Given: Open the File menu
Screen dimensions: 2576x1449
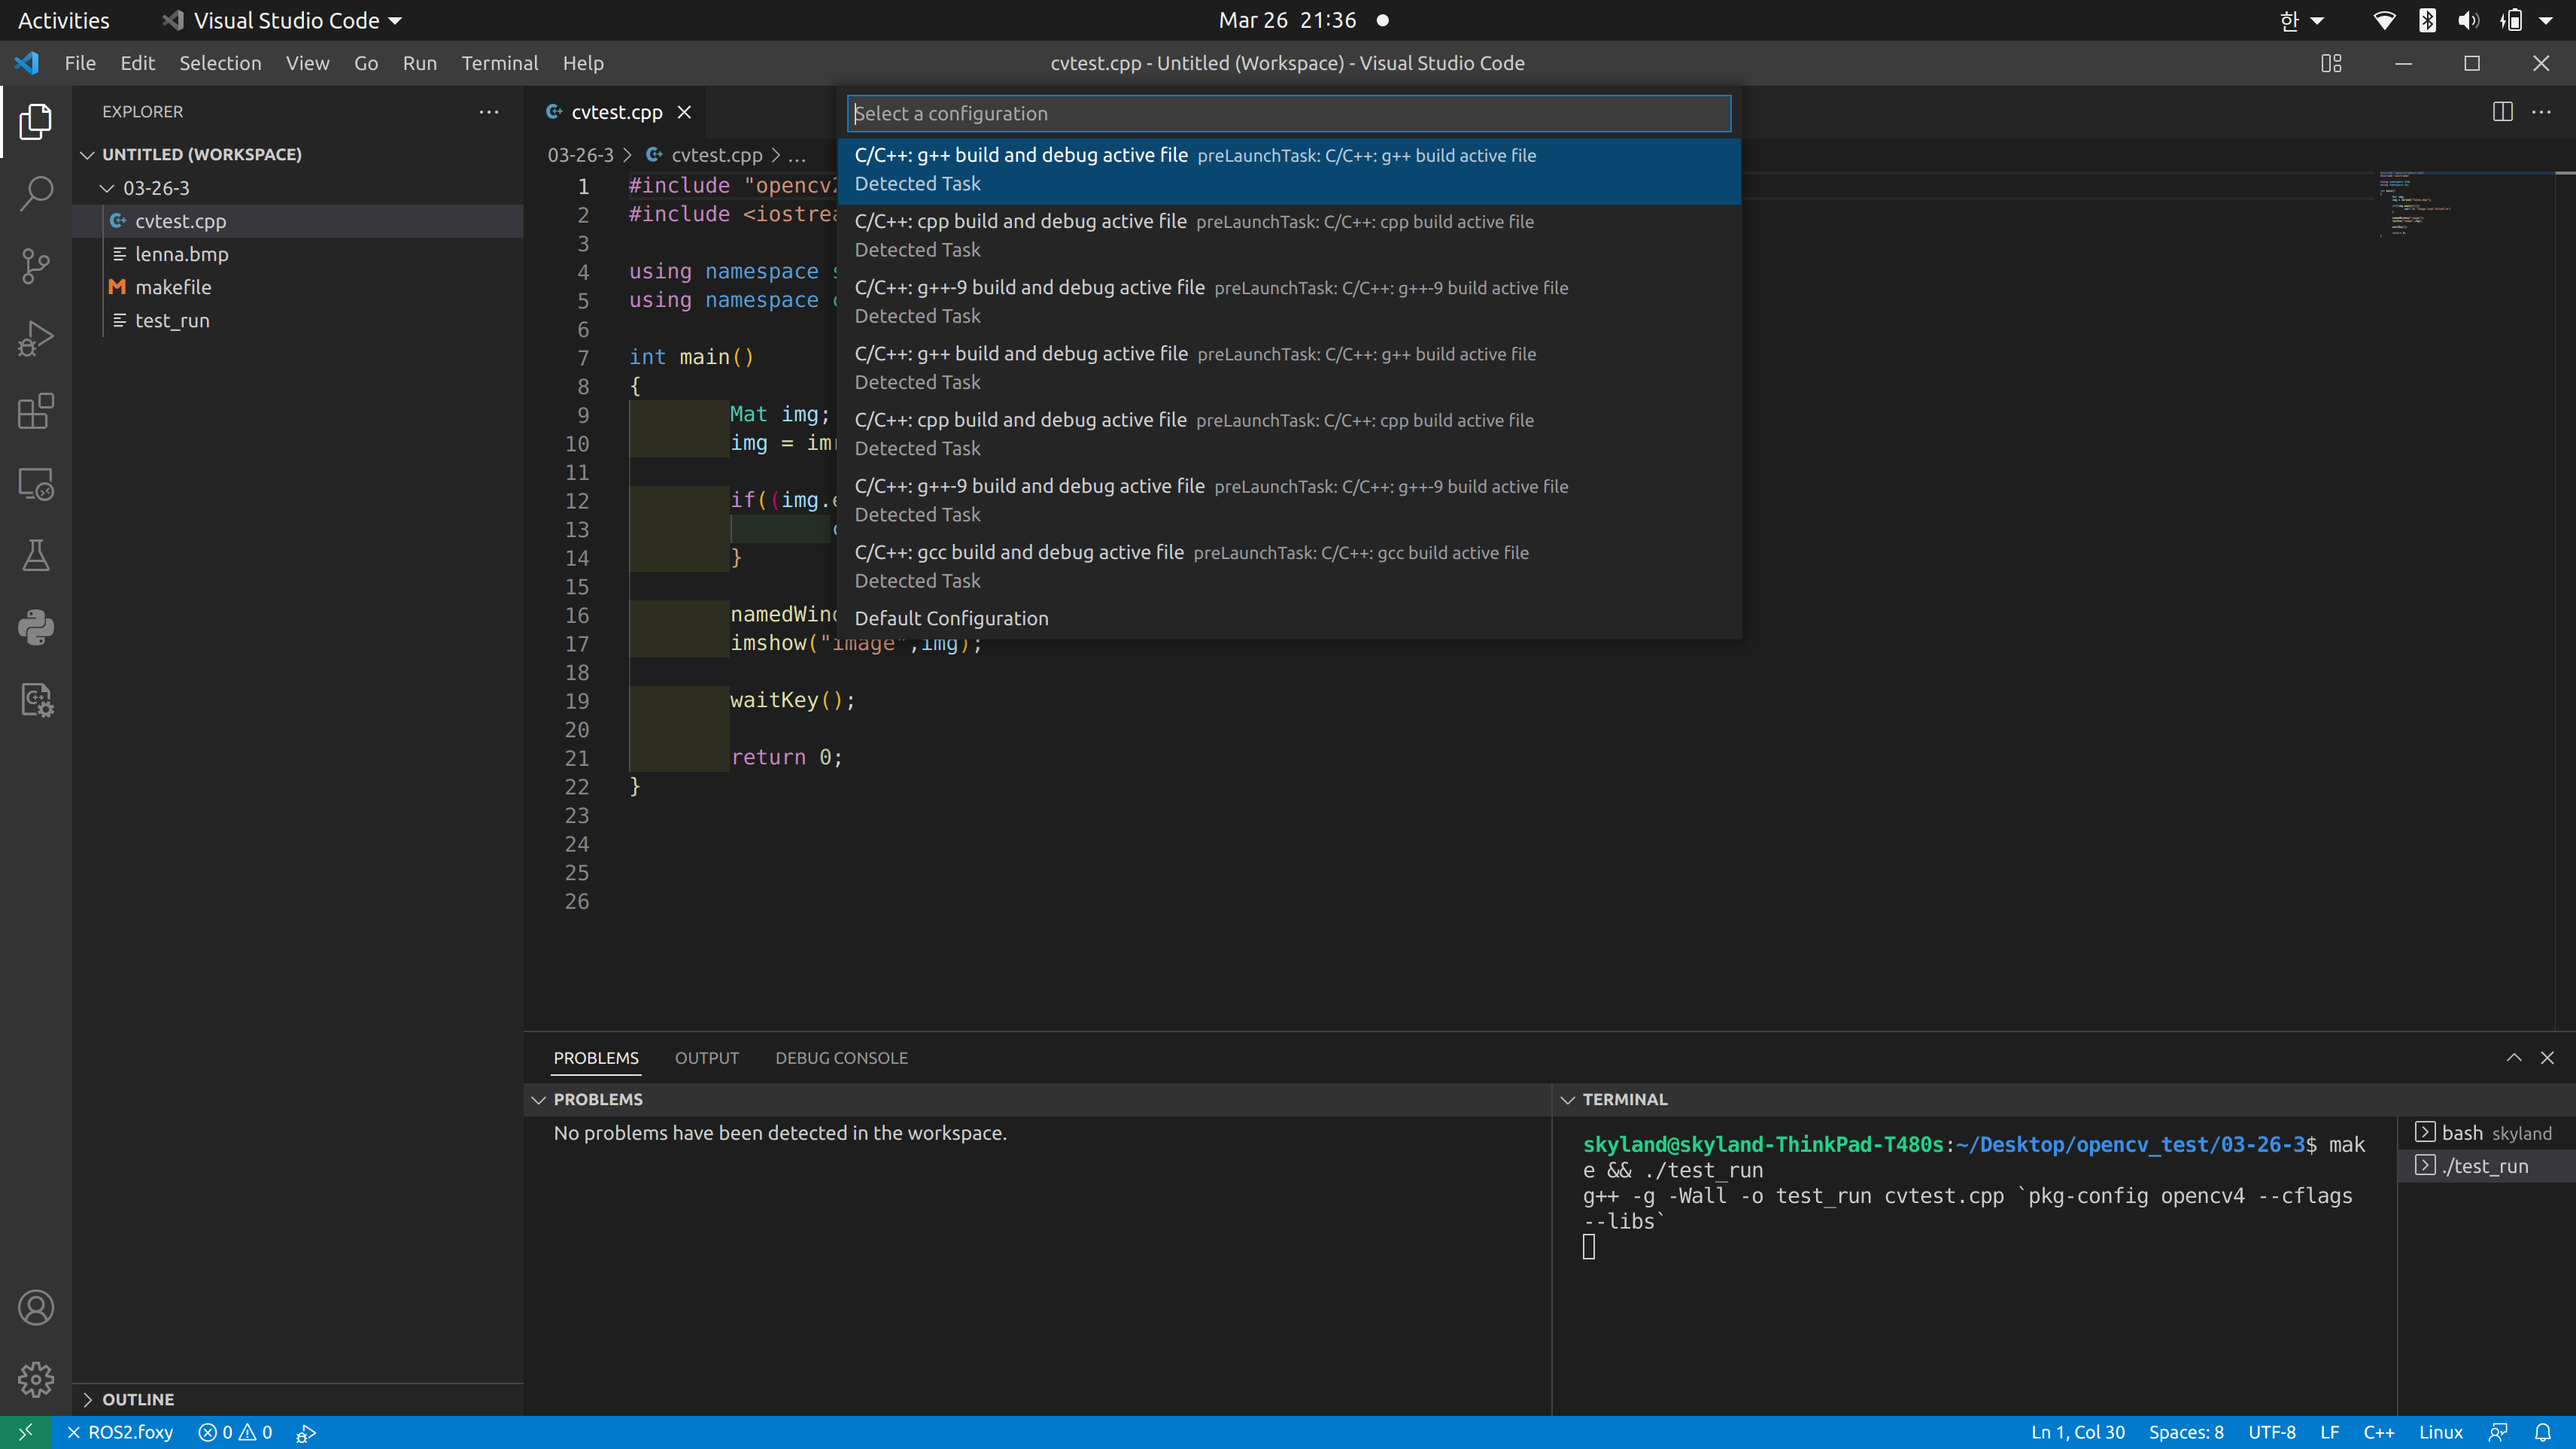Looking at the screenshot, I should pos(80,63).
